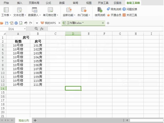Image resolution: width=164 pixels, height=123 pixels.
Task: Expand the 热门功能 dropdown arrow
Action: click(89, 15)
